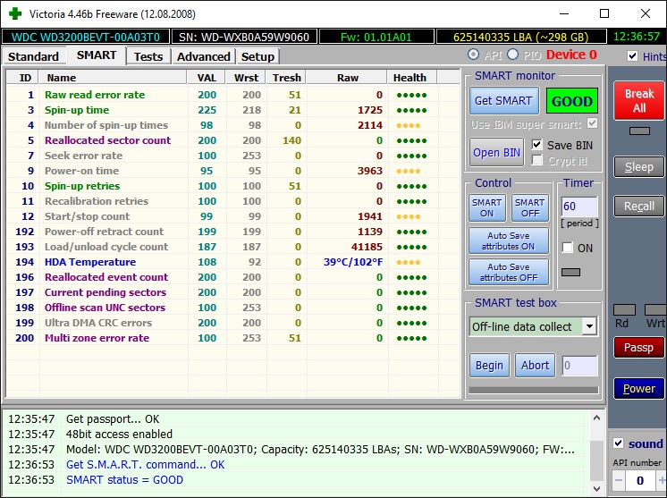The width and height of the screenshot is (667, 498).
Task: Select the PIO radio button
Action: [512, 54]
